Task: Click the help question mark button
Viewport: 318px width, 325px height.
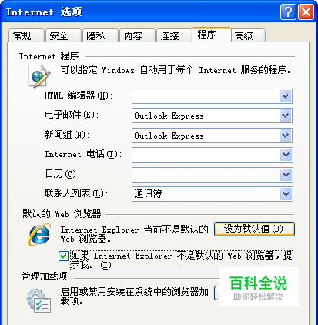Action: coord(288,12)
